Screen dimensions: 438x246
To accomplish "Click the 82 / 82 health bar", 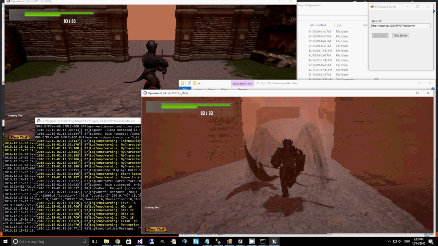I will pyautogui.click(x=196, y=106).
